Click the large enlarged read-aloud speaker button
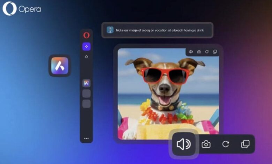 pos(184,144)
